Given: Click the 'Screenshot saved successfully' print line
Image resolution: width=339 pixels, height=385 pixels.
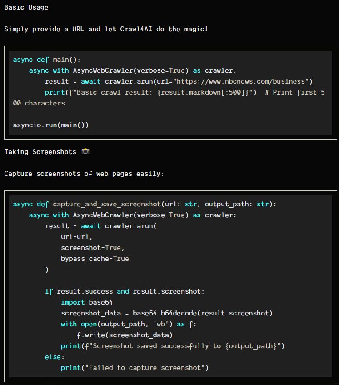Looking at the screenshot, I should 173,346.
